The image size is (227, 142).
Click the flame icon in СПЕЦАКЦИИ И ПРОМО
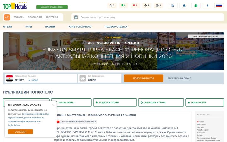tap(142, 103)
